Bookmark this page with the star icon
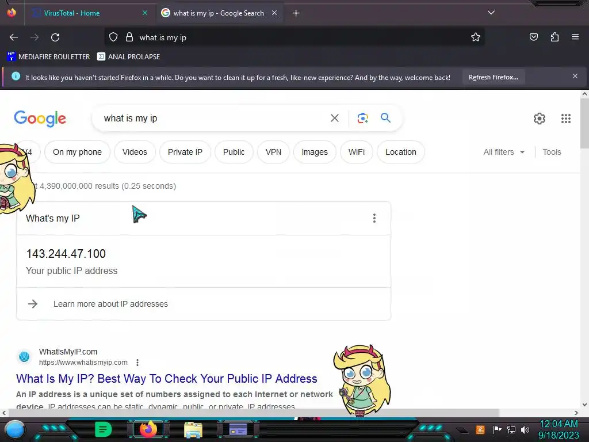589x442 pixels. tap(476, 37)
